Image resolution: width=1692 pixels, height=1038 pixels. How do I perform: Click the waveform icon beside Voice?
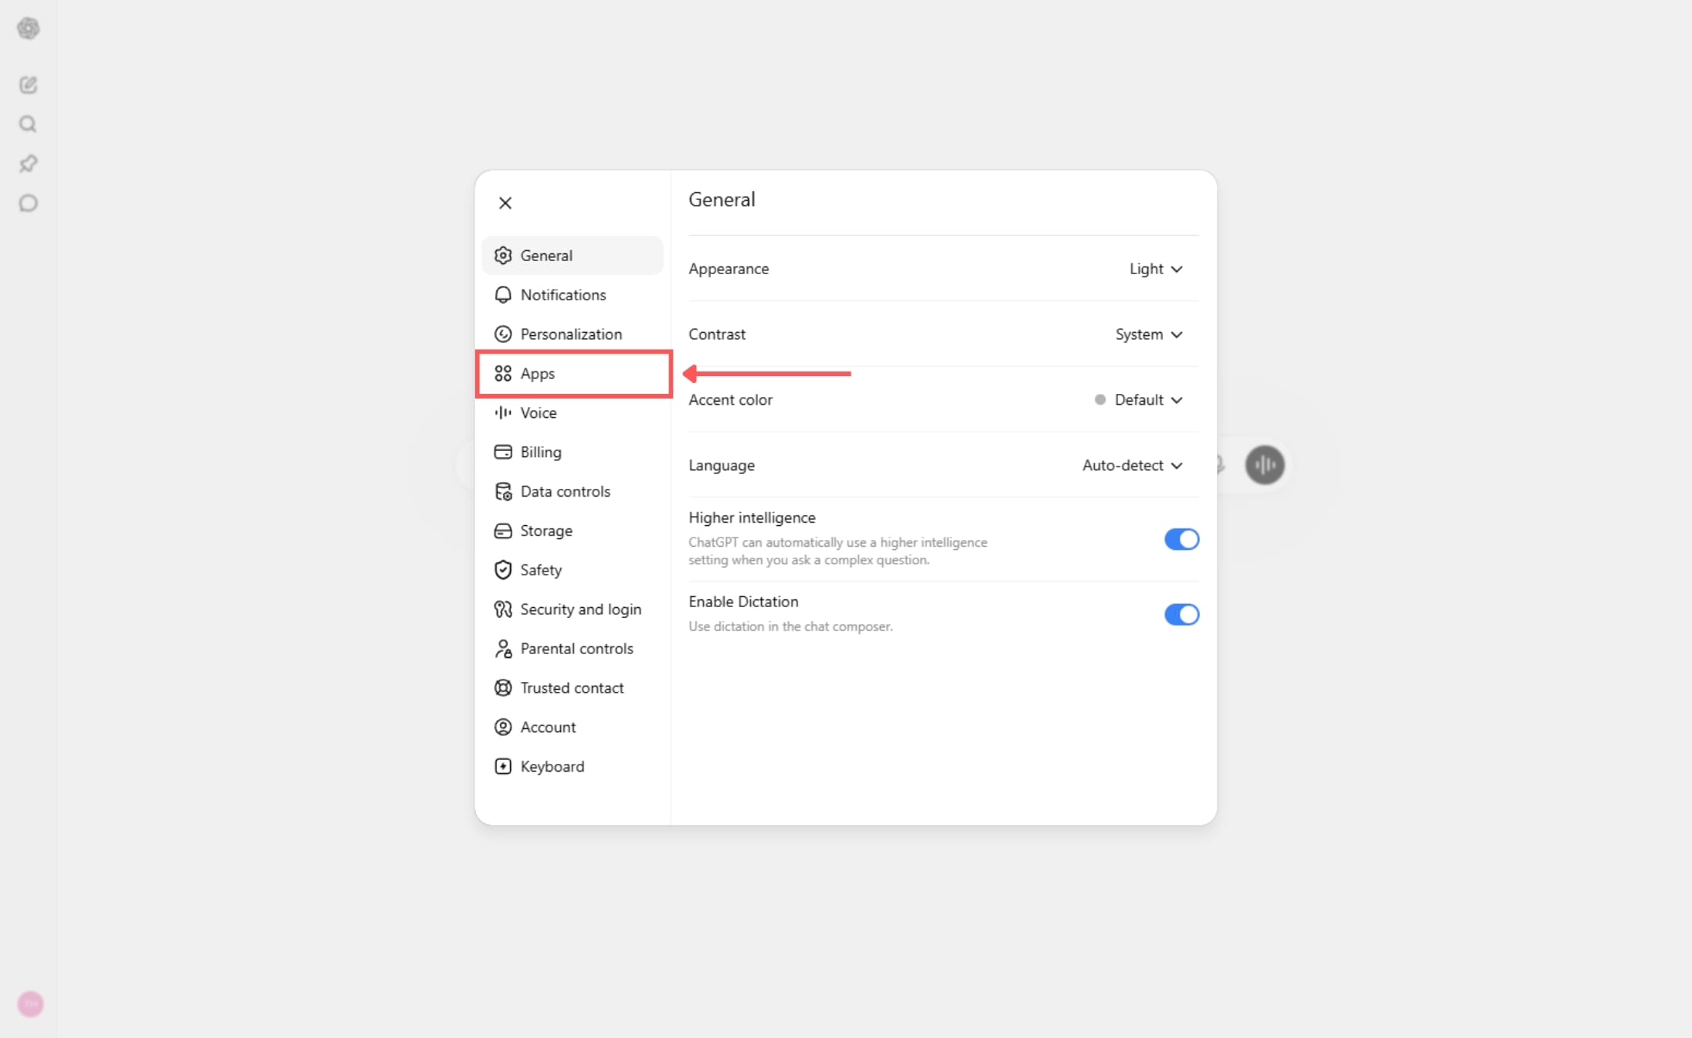point(503,412)
